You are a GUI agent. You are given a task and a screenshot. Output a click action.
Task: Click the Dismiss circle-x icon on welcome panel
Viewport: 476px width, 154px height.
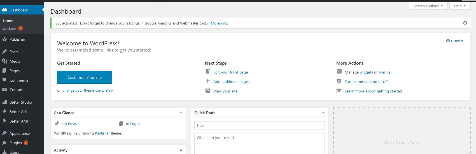pyautogui.click(x=448, y=41)
